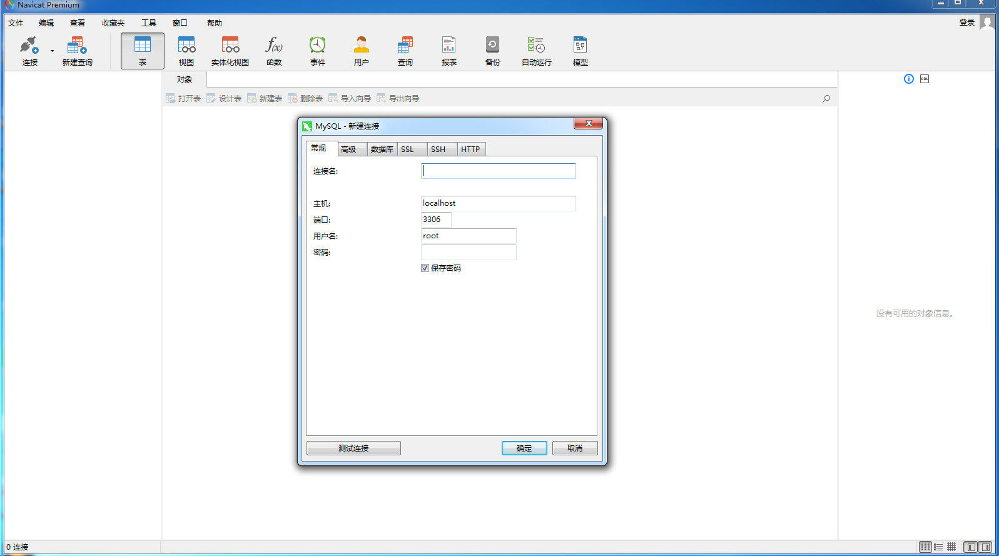Click the 端口 port field showing 3306
Screen dimensions: 999x556
[x=436, y=220]
